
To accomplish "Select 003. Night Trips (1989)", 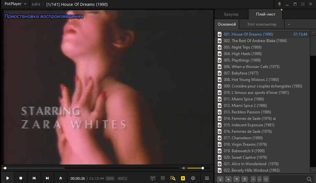I will 262,47.
